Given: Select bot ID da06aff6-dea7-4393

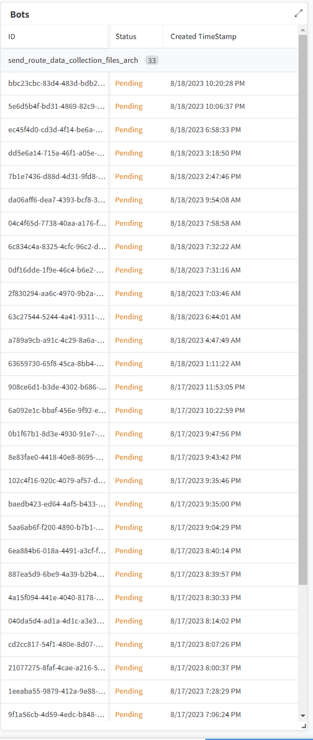Looking at the screenshot, I should point(56,200).
